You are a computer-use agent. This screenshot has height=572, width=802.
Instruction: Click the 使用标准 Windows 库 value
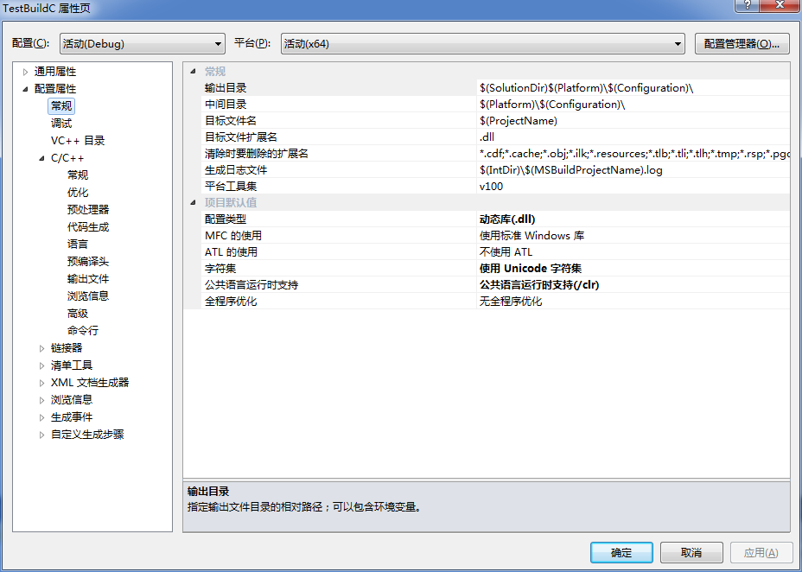[x=532, y=236]
